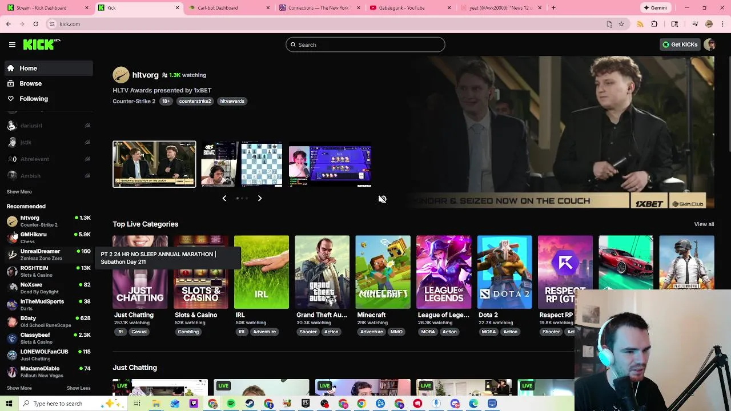Go to Home in sidebar
Image resolution: width=731 pixels, height=411 pixels.
(x=49, y=68)
